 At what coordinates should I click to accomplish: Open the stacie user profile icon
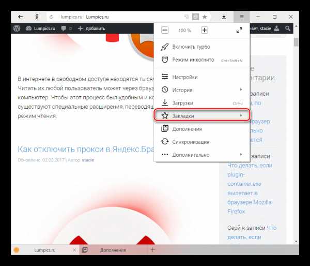click(276, 28)
